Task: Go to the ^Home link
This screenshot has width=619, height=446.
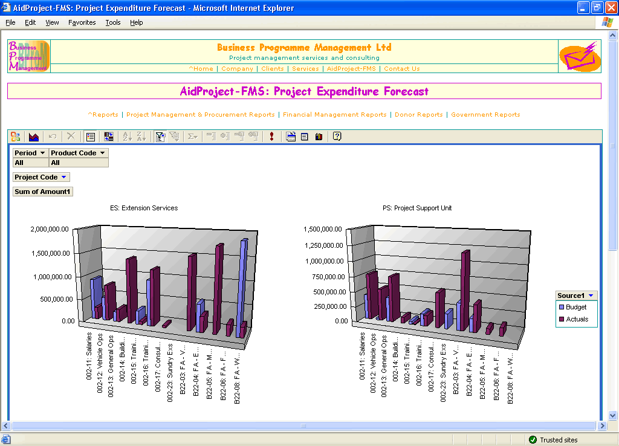Action: tap(201, 69)
